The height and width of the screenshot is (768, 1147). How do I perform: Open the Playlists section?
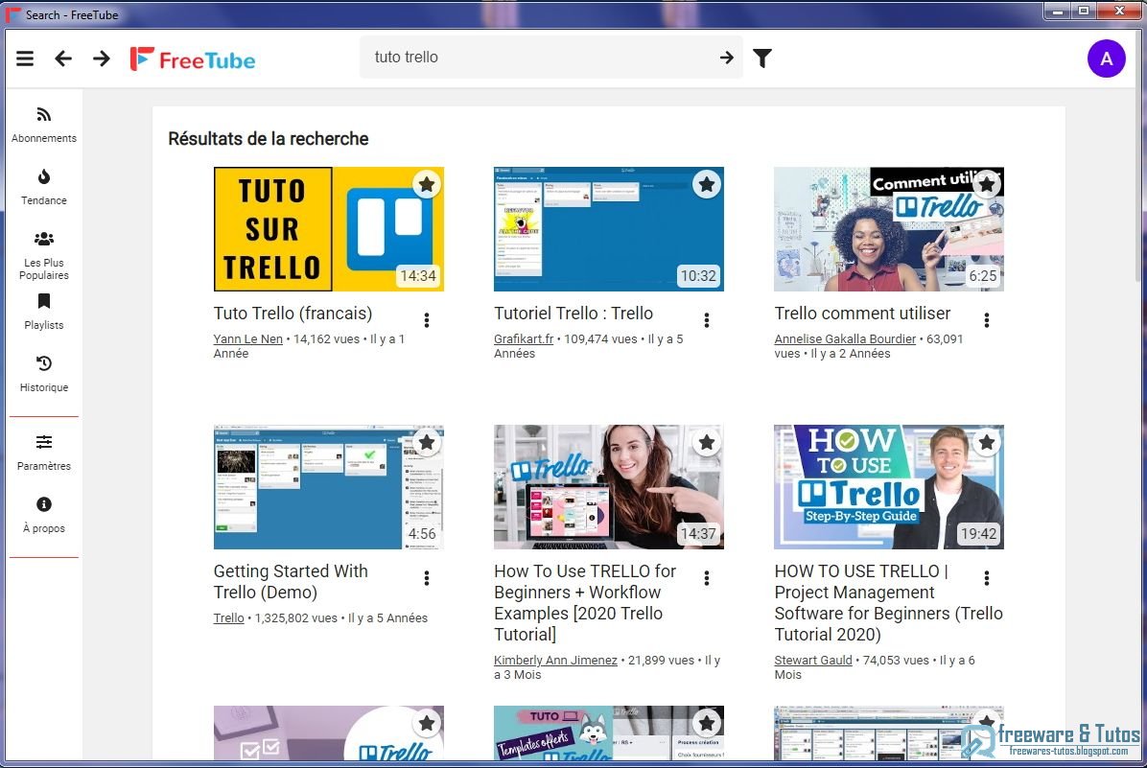[x=43, y=312]
